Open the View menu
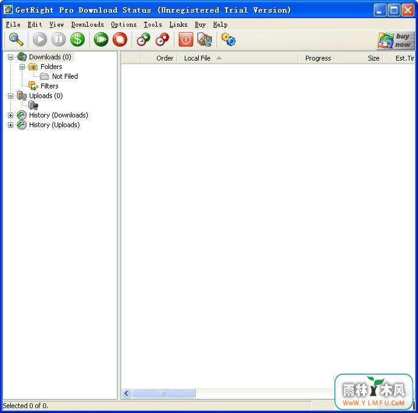 coord(56,24)
